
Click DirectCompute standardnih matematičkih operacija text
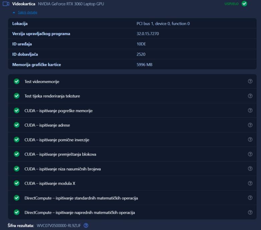[81, 198]
